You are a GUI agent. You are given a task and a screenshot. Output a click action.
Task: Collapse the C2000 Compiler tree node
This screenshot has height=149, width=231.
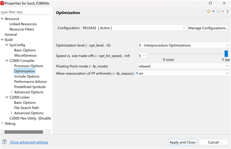click(7, 61)
